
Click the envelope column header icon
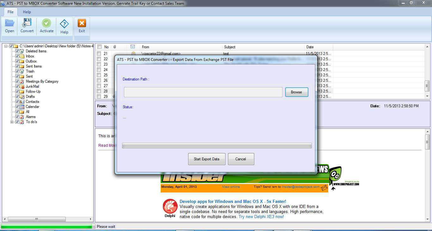click(x=133, y=47)
